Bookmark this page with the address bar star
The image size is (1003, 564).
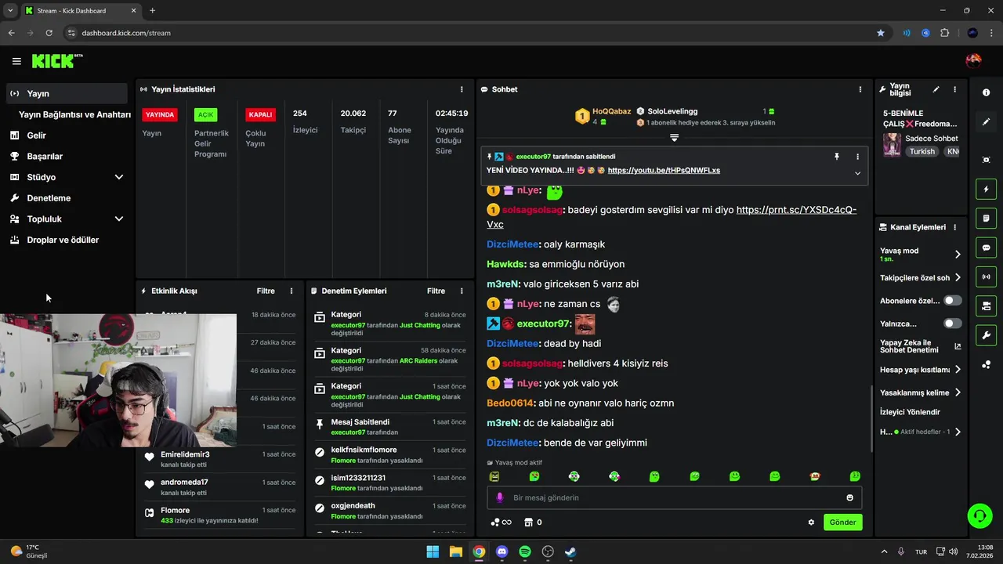[881, 33]
